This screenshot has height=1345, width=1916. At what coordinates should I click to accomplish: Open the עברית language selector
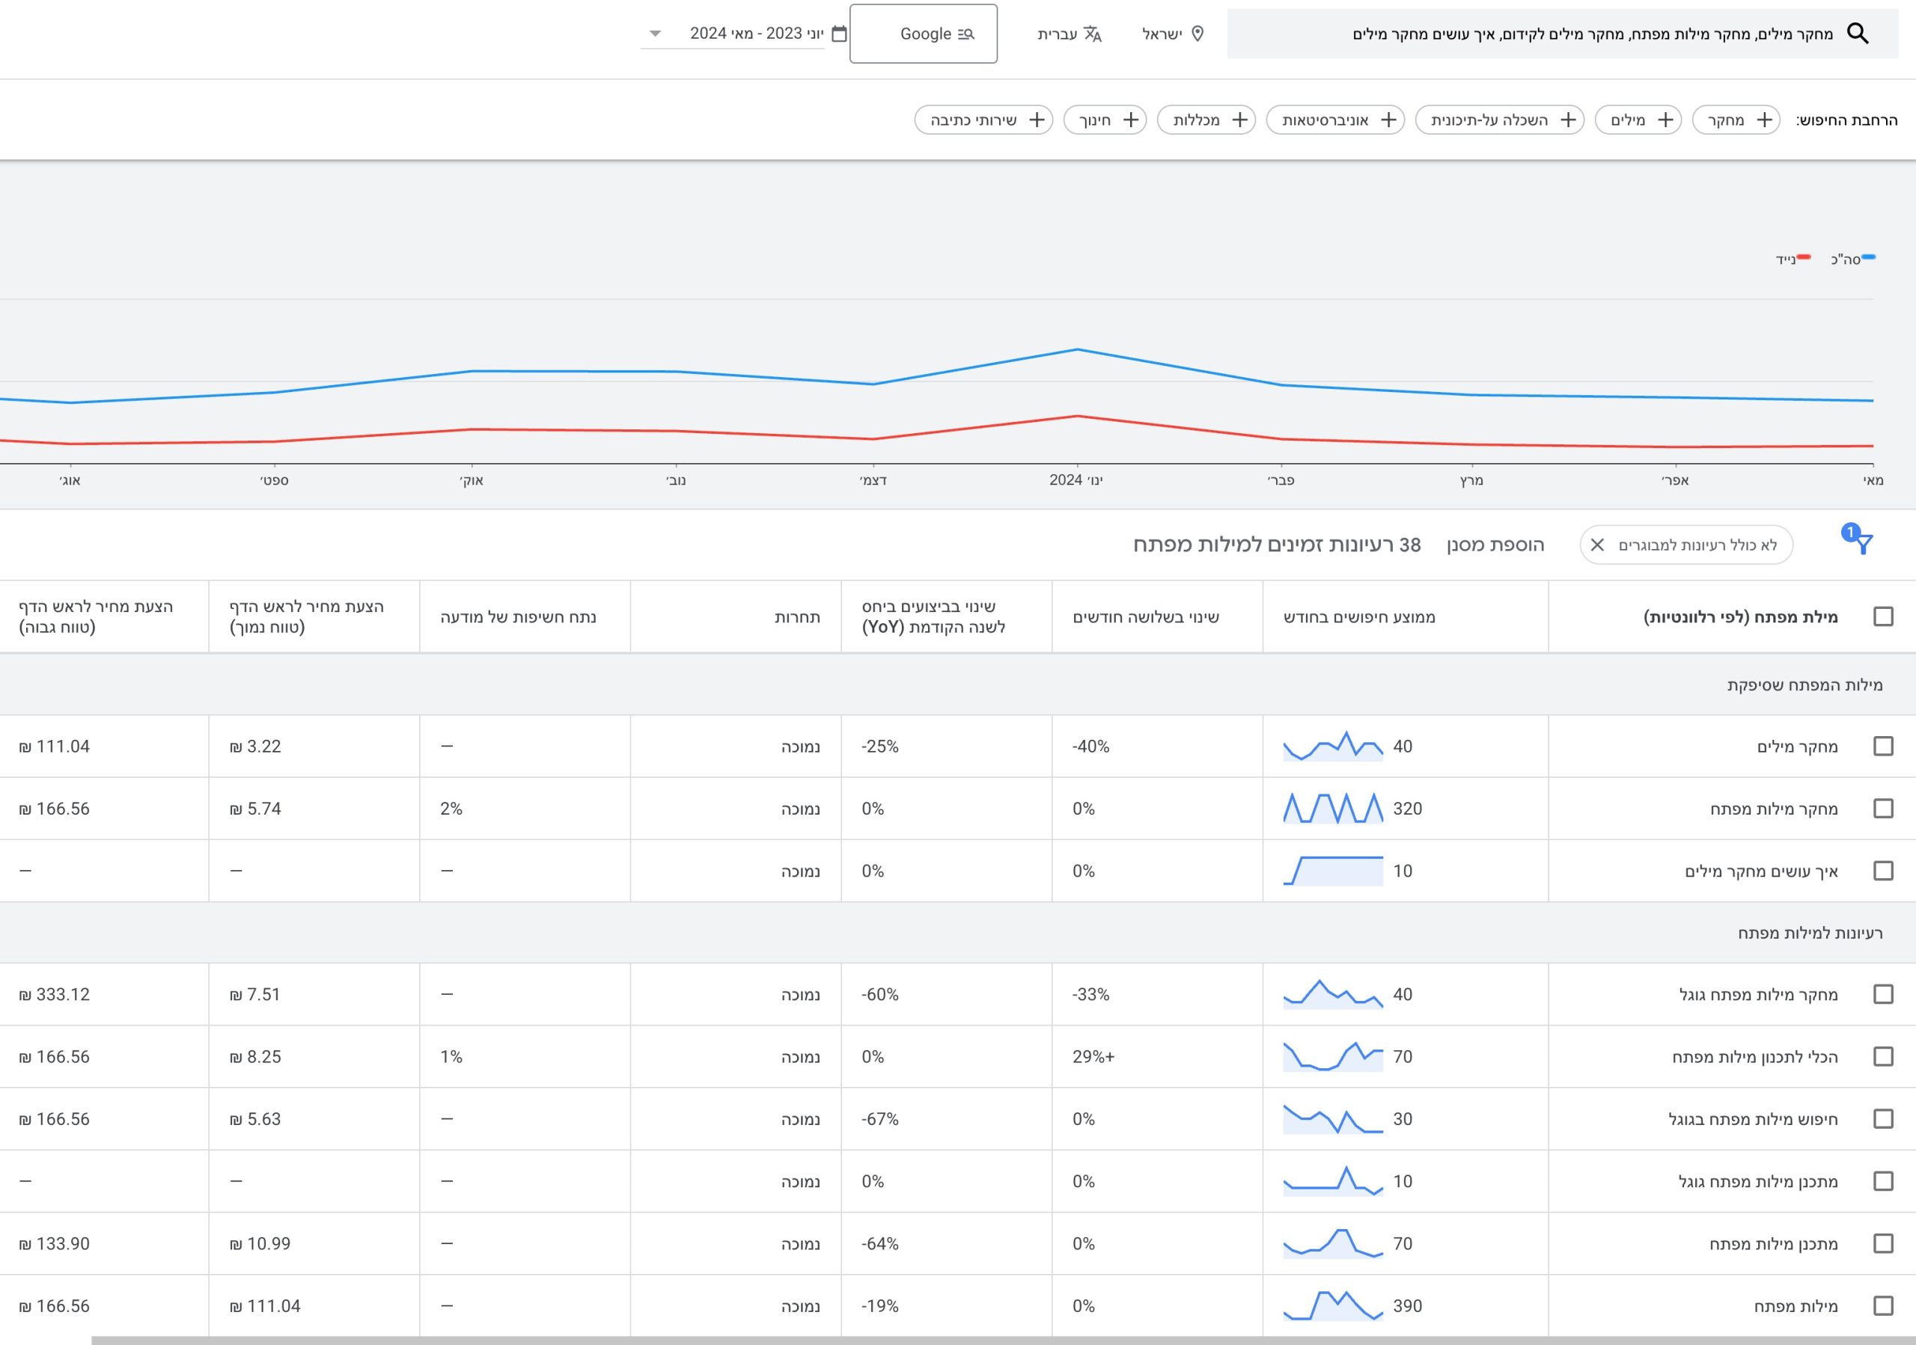pos(1057,34)
